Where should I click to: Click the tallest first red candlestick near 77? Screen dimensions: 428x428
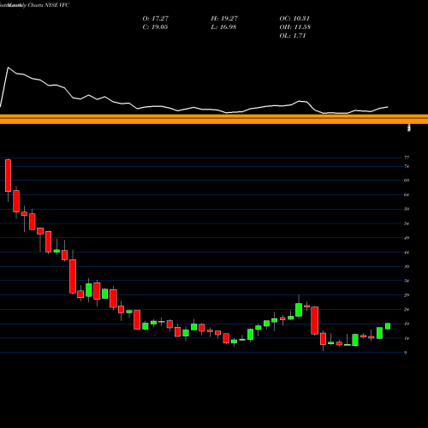(x=8, y=175)
